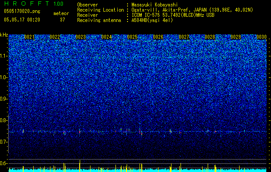Click the Receiving antenna label

pyautogui.click(x=99, y=20)
